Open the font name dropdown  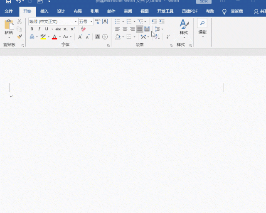point(76,22)
